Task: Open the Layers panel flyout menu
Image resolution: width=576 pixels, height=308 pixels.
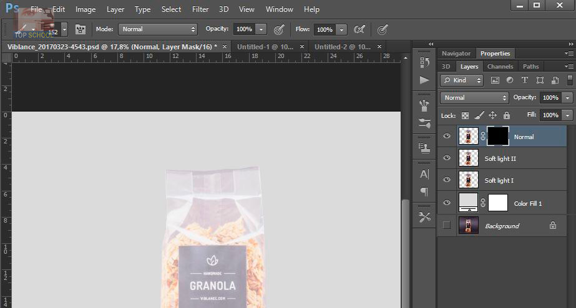Action: (x=569, y=67)
